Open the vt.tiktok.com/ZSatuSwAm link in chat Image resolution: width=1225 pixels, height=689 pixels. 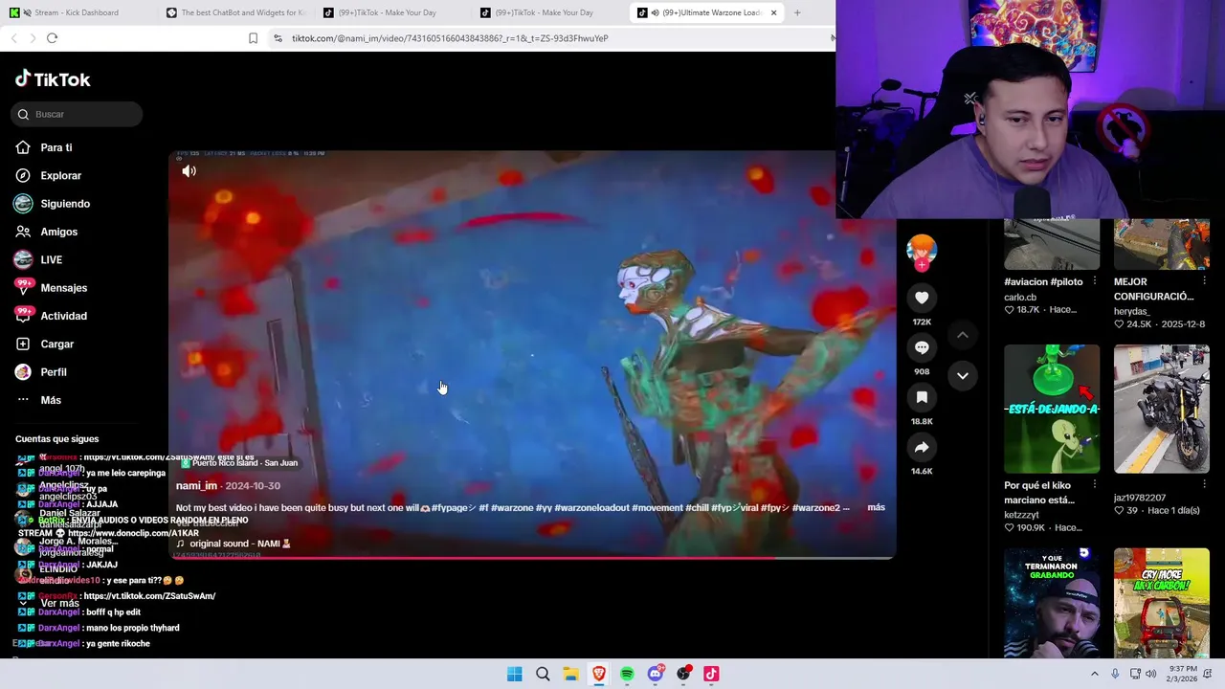(x=149, y=595)
